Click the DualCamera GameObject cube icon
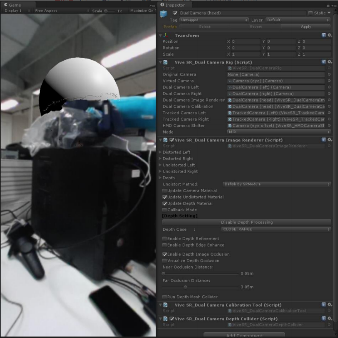 point(164,14)
